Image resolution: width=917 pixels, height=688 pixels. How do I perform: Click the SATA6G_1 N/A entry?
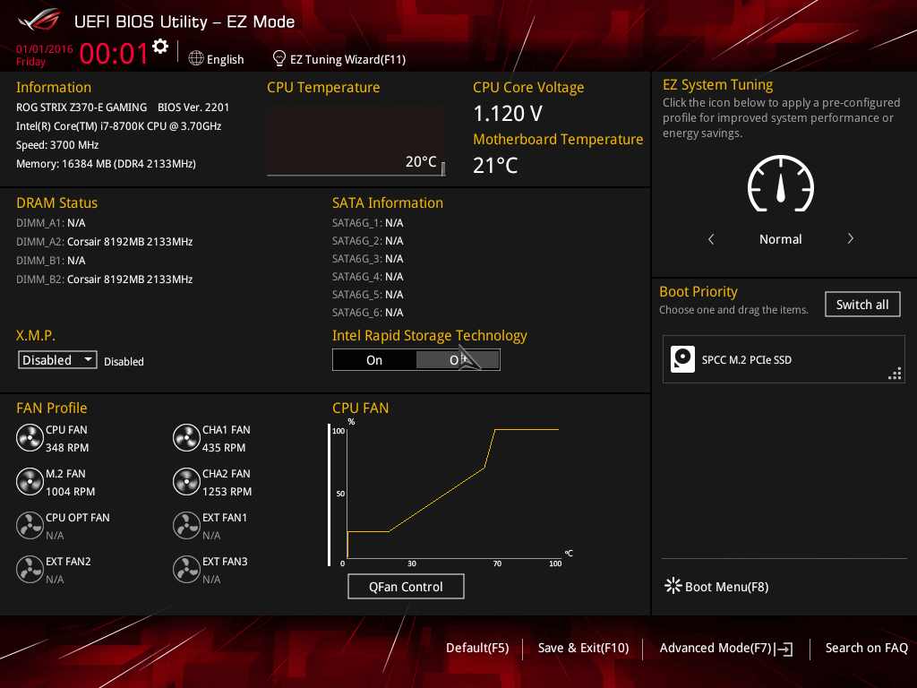368,223
